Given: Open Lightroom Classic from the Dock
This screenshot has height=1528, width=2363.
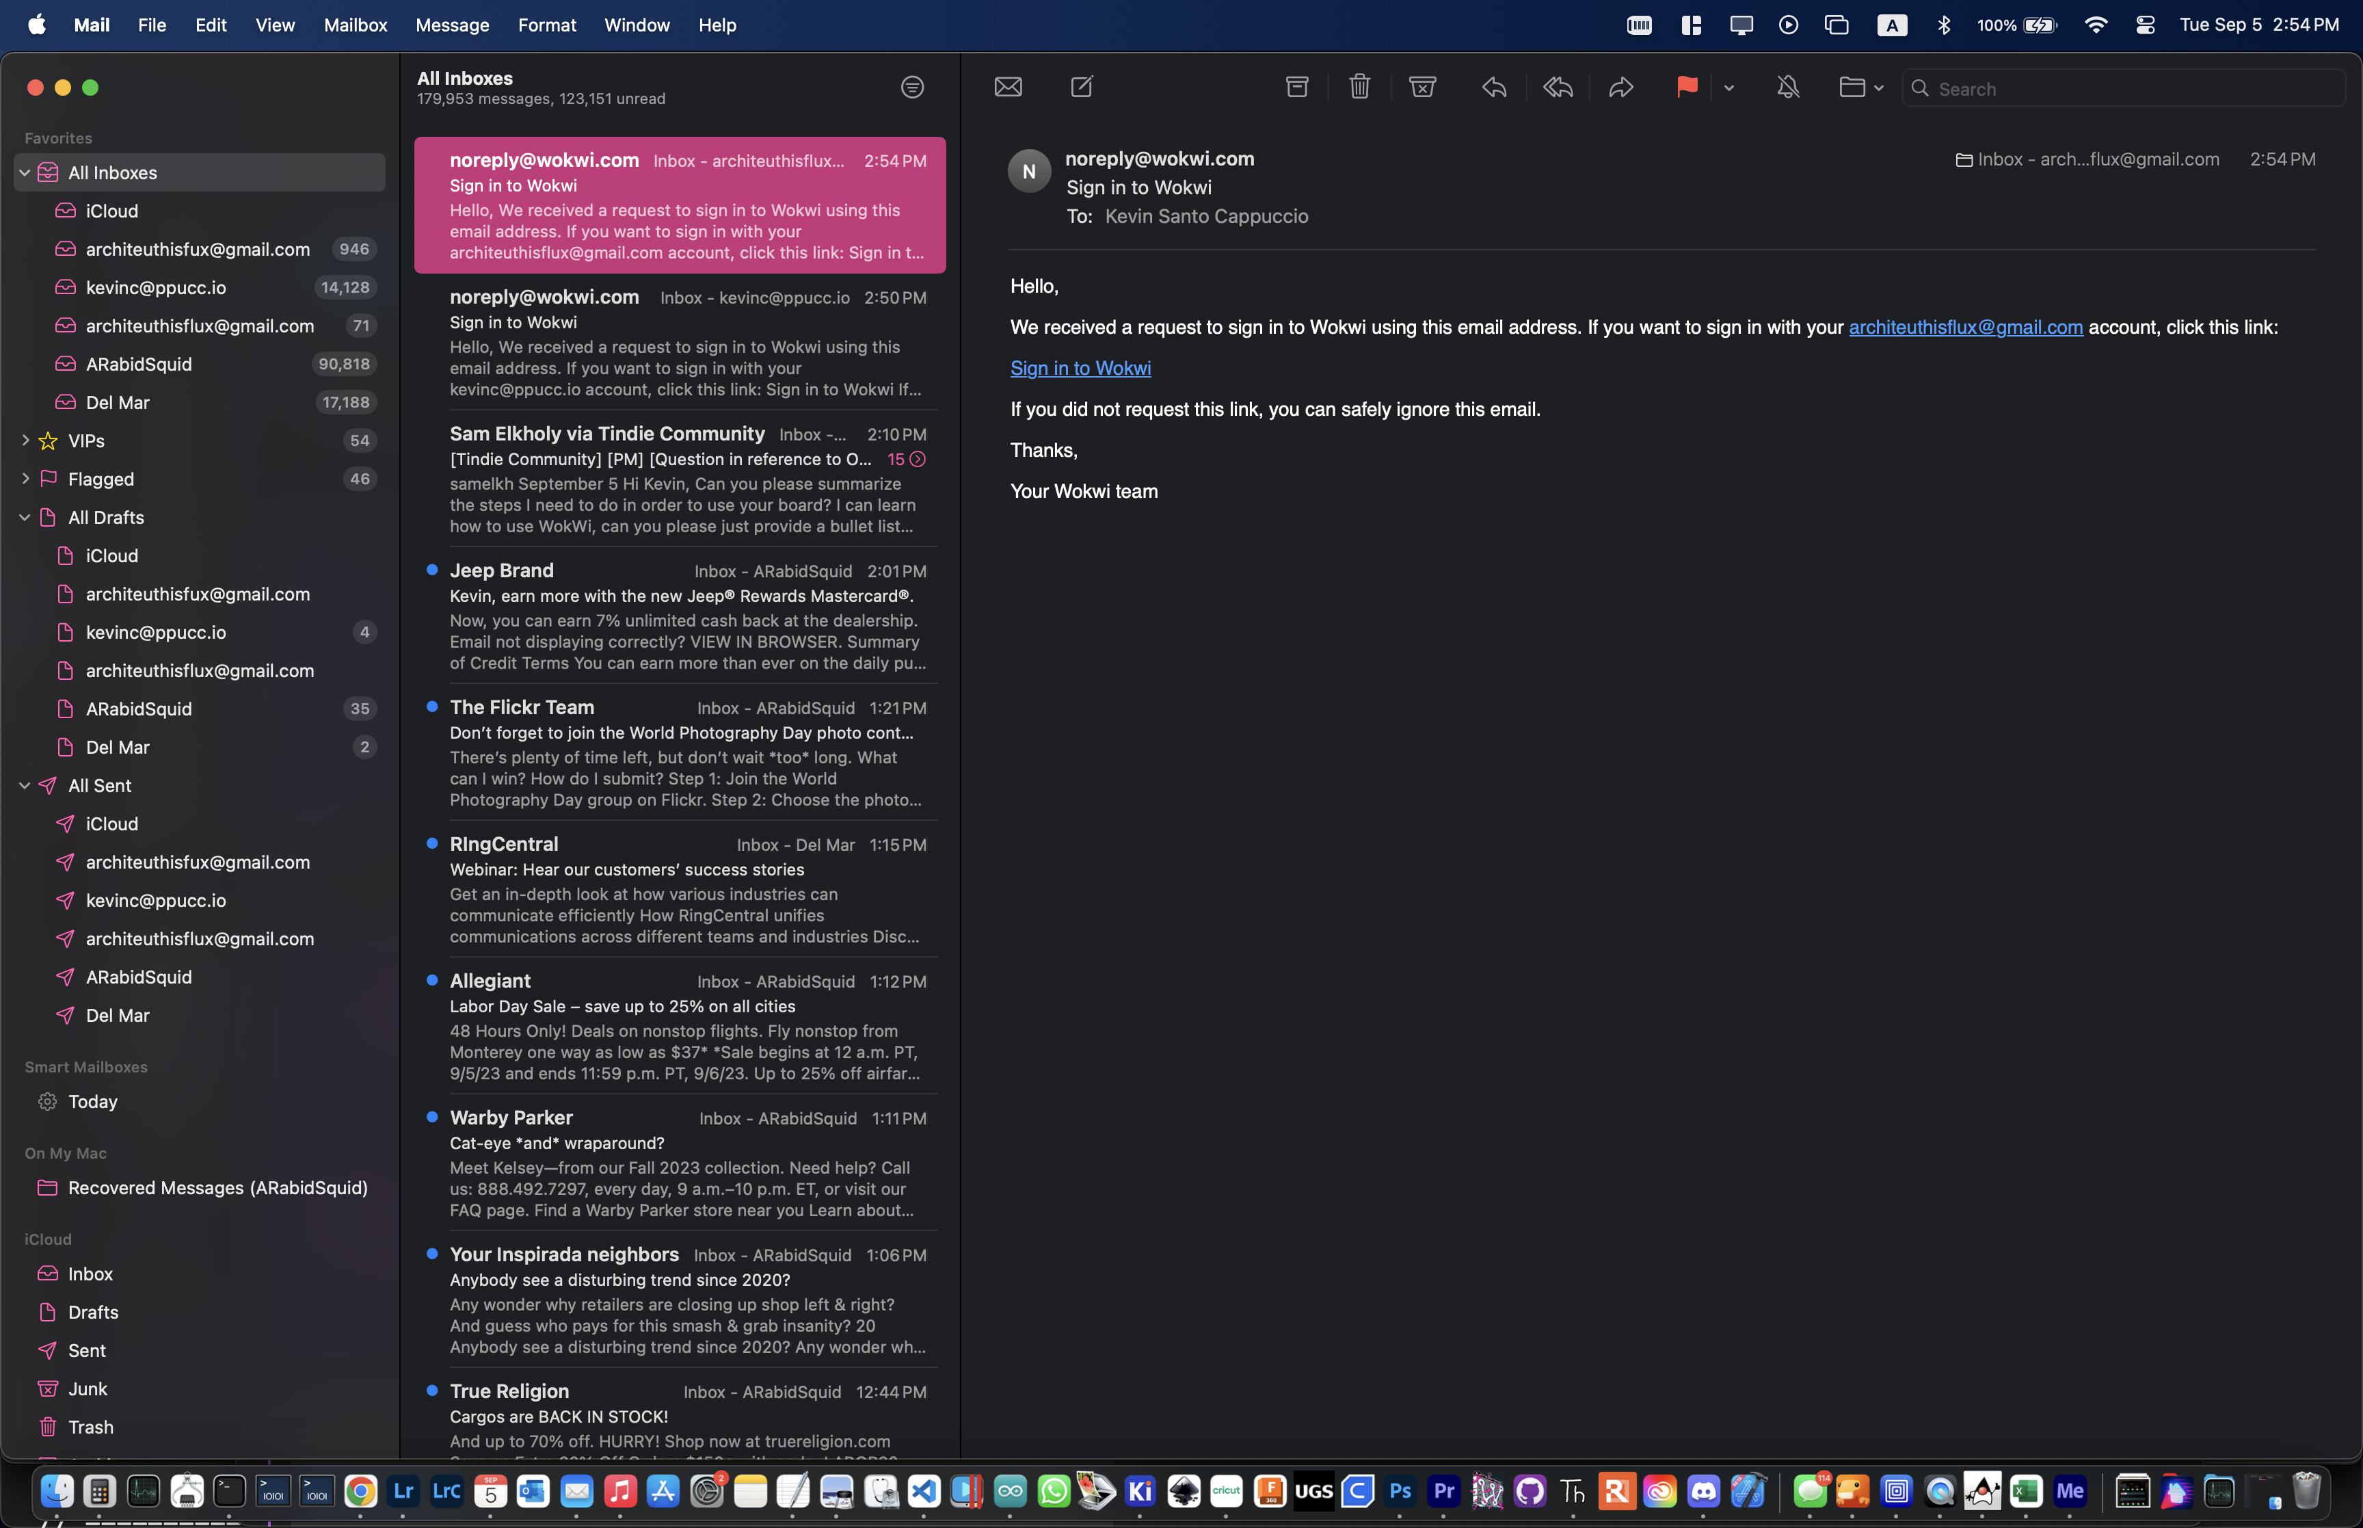Looking at the screenshot, I should [x=447, y=1491].
